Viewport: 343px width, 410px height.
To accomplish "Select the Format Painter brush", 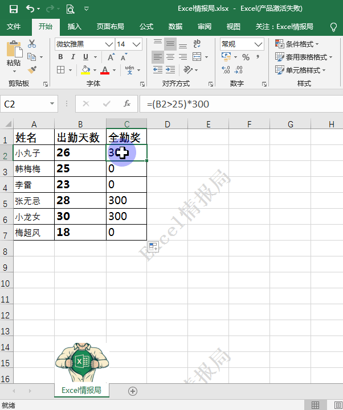I will point(31,69).
